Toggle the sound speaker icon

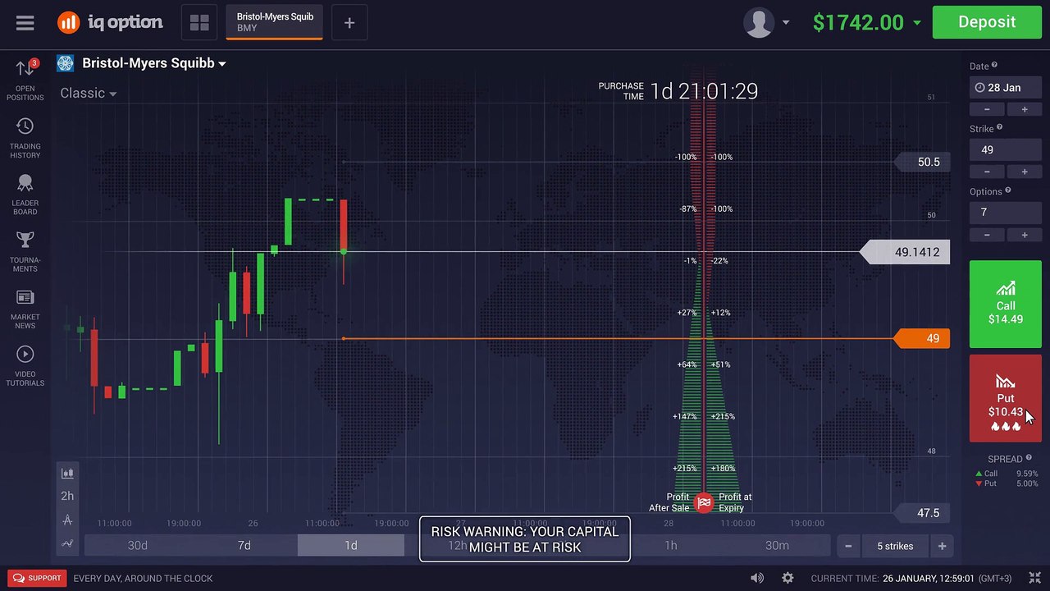point(757,578)
